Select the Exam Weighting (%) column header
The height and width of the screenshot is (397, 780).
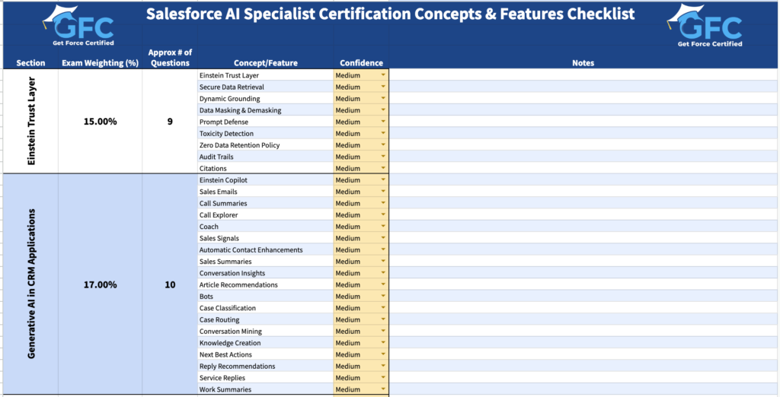click(x=101, y=63)
